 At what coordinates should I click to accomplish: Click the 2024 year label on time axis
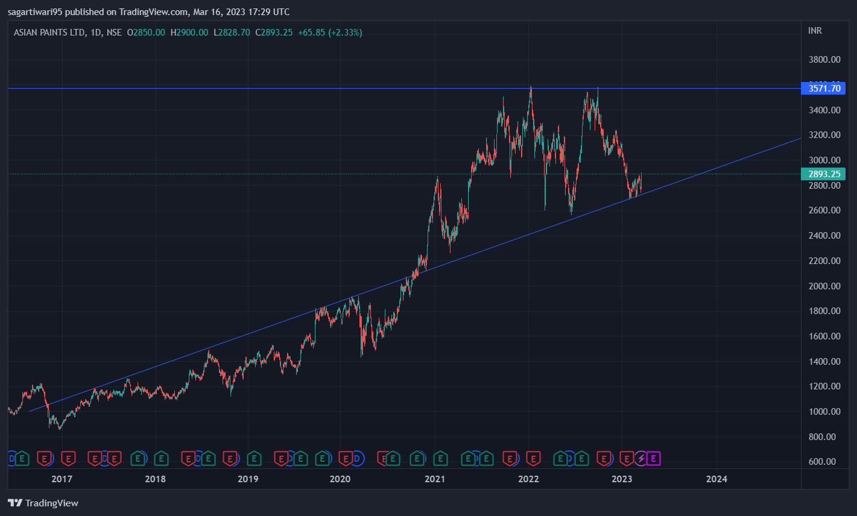click(x=716, y=479)
